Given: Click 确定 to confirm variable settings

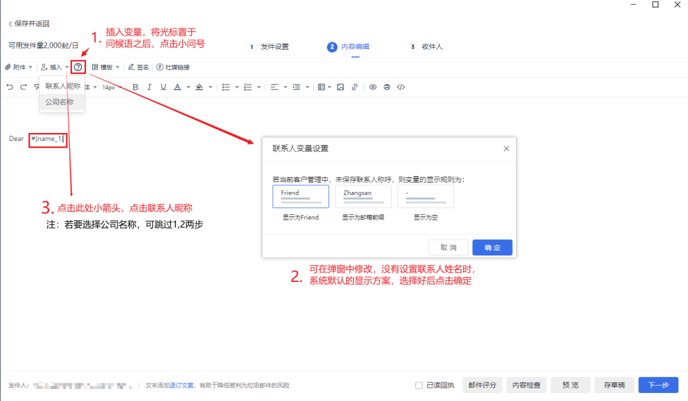Looking at the screenshot, I should tap(492, 247).
